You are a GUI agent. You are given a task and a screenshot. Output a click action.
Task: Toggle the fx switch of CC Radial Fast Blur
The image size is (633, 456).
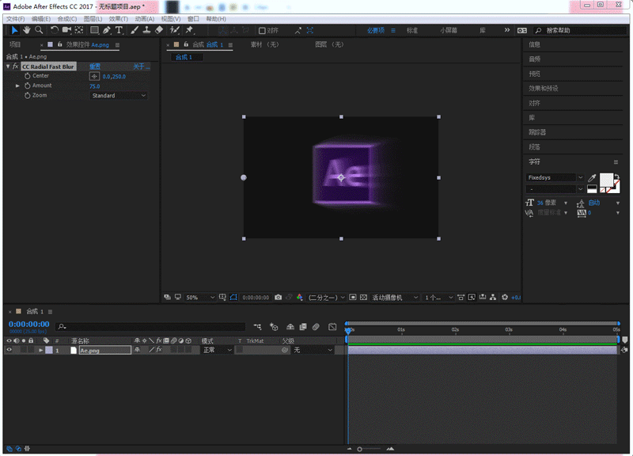pyautogui.click(x=15, y=66)
